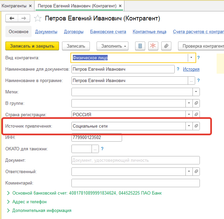Click the РОССИЯ country field

point(128,114)
